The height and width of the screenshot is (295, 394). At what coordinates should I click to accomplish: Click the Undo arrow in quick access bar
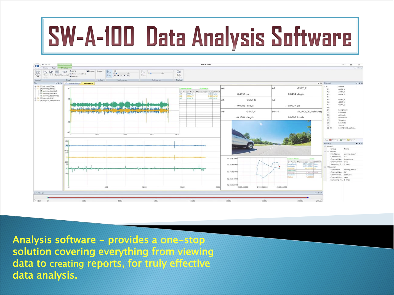pyautogui.click(x=43, y=65)
